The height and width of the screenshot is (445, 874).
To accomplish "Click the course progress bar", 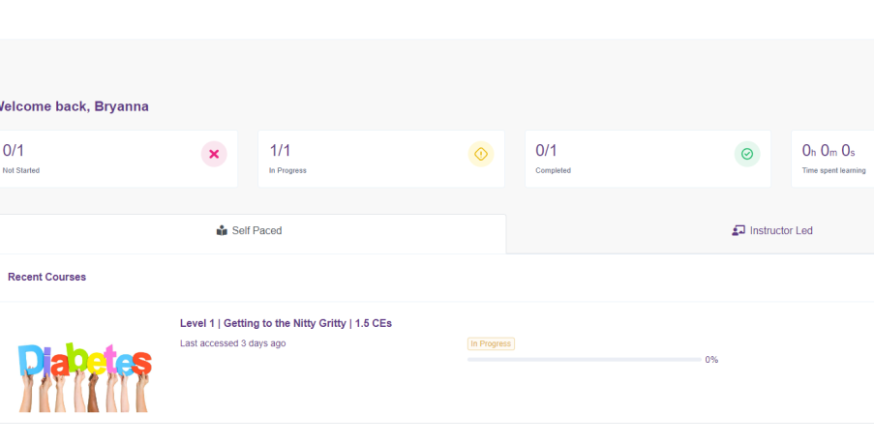I will coord(584,360).
